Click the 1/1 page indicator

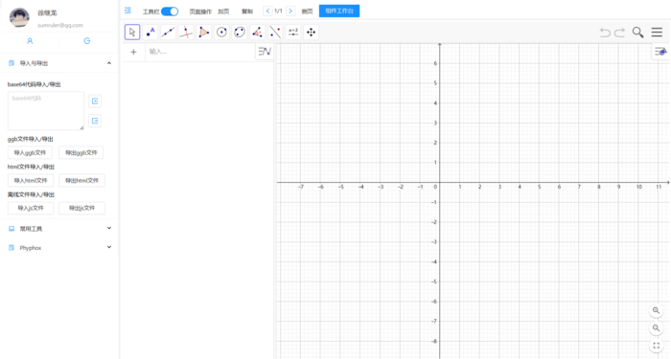pos(279,11)
